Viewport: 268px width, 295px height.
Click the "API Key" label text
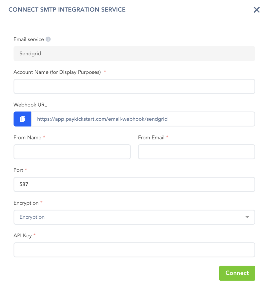23,236
